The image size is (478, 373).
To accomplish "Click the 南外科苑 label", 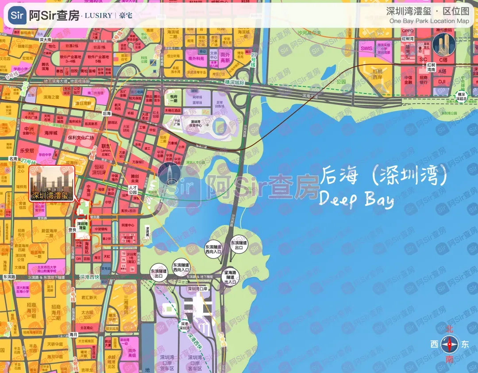I will pyautogui.click(x=196, y=58).
